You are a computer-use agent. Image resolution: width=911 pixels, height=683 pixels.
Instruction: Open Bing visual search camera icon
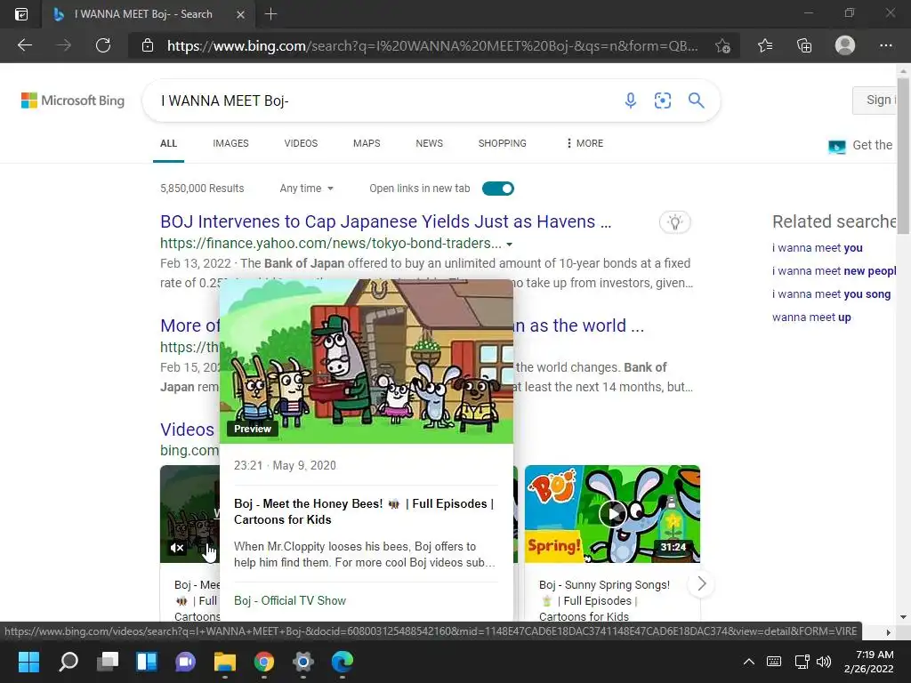662,100
